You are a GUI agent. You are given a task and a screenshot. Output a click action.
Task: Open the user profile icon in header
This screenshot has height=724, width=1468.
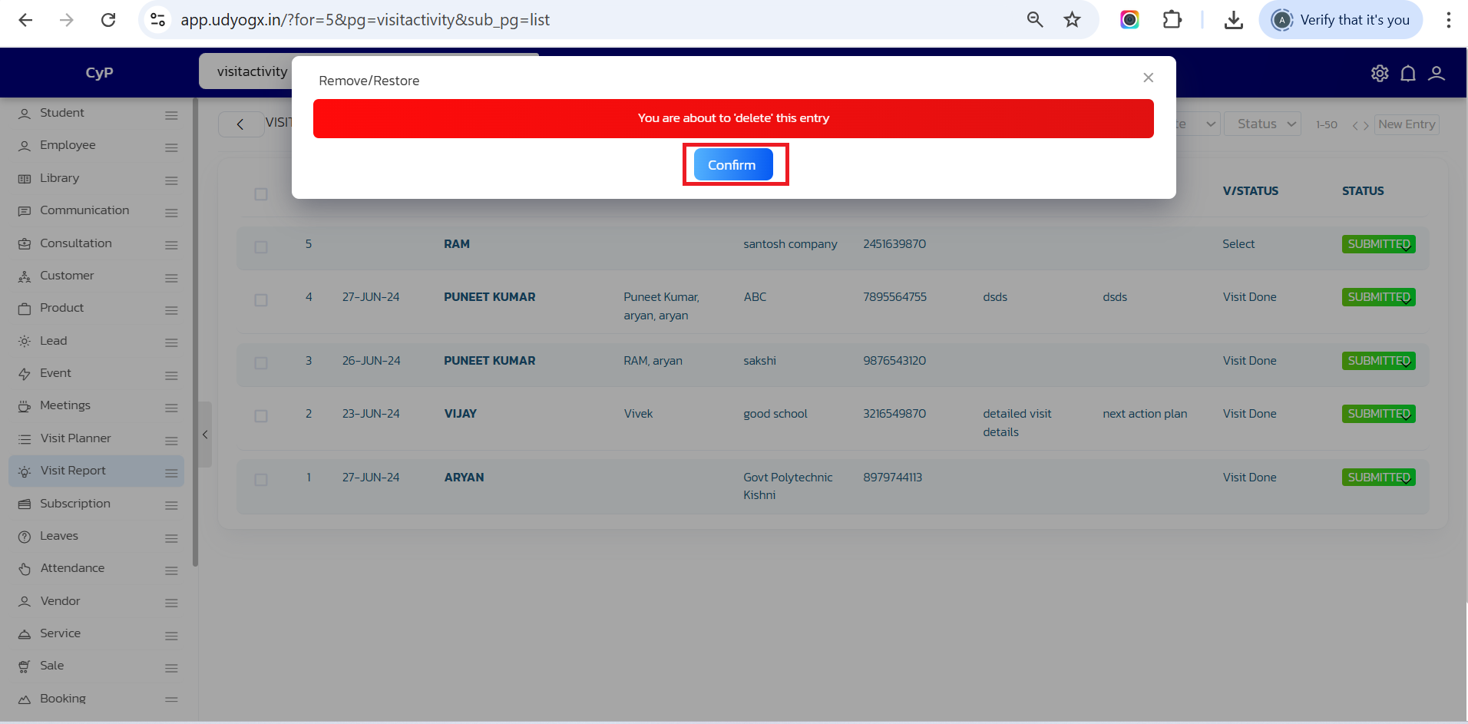click(1436, 73)
